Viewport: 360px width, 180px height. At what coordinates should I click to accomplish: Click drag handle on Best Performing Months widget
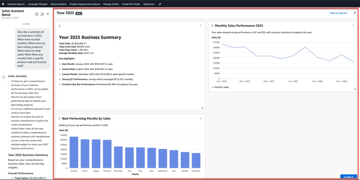point(60,118)
